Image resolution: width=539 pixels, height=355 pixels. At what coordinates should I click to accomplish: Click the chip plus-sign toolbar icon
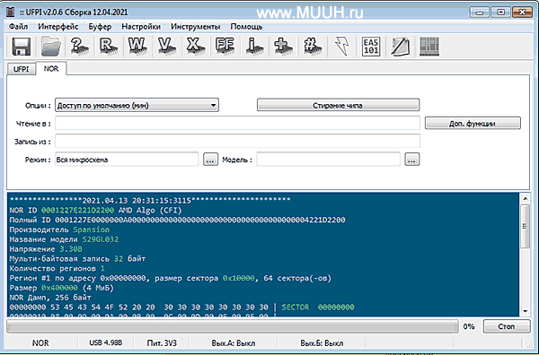(283, 47)
